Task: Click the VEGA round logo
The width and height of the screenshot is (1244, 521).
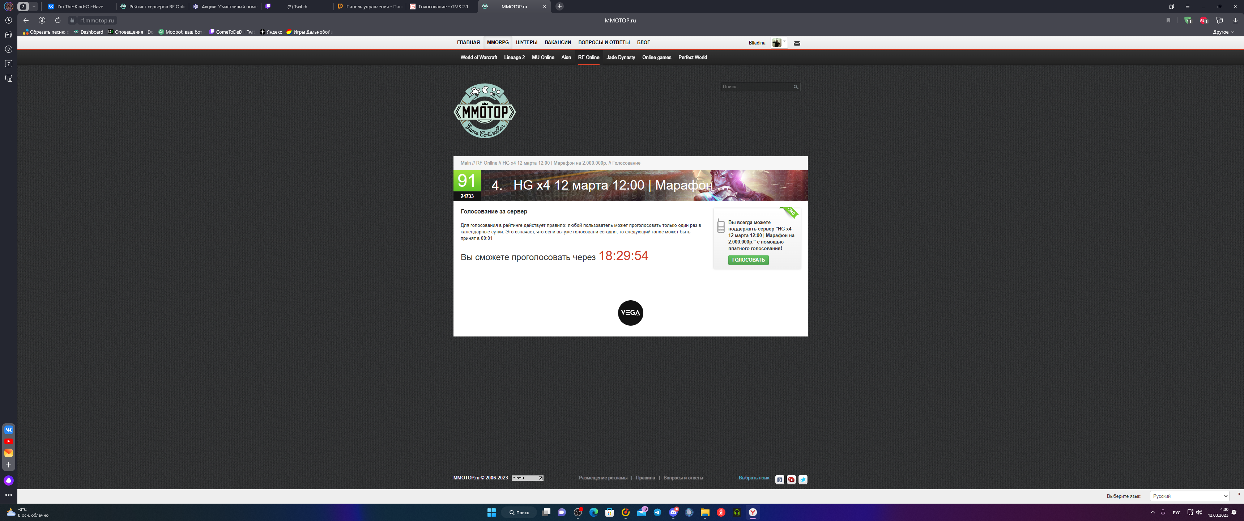Action: point(630,313)
